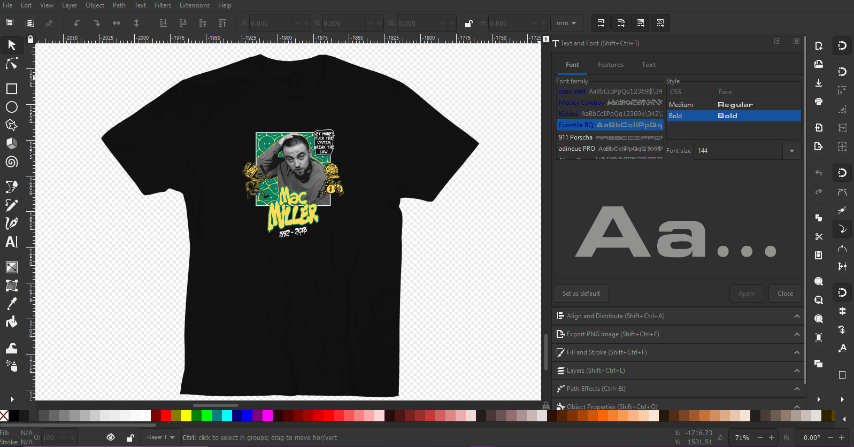Screen dimensions: 854x447
Task: Select the Text tool
Action: point(12,242)
